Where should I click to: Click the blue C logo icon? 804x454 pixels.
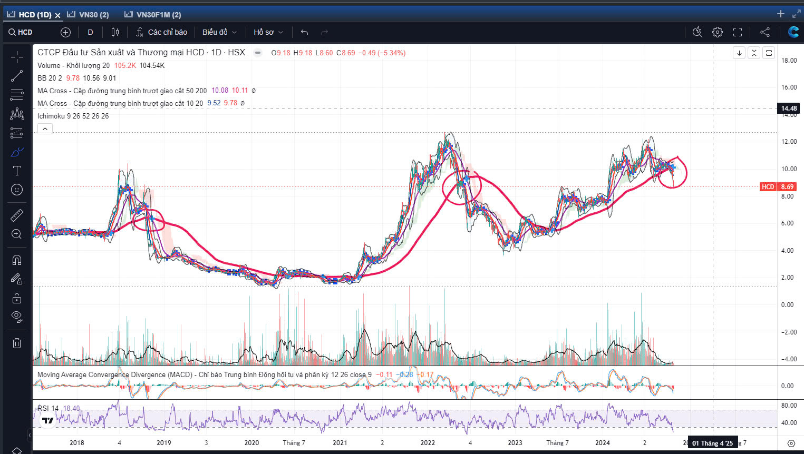[793, 32]
